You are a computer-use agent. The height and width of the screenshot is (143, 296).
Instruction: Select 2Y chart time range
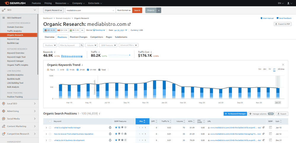coord(274,69)
